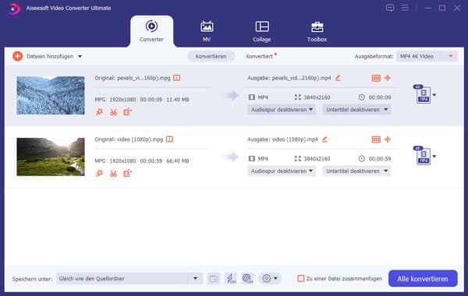Open Untertitel deaktivieren dropdown for pexels video
This screenshot has width=468, height=296.
click(356, 110)
